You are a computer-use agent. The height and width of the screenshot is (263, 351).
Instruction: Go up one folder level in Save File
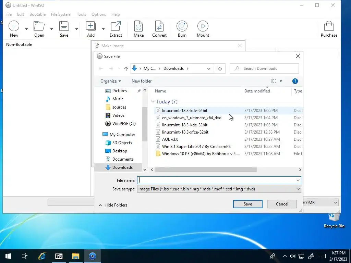126,68
